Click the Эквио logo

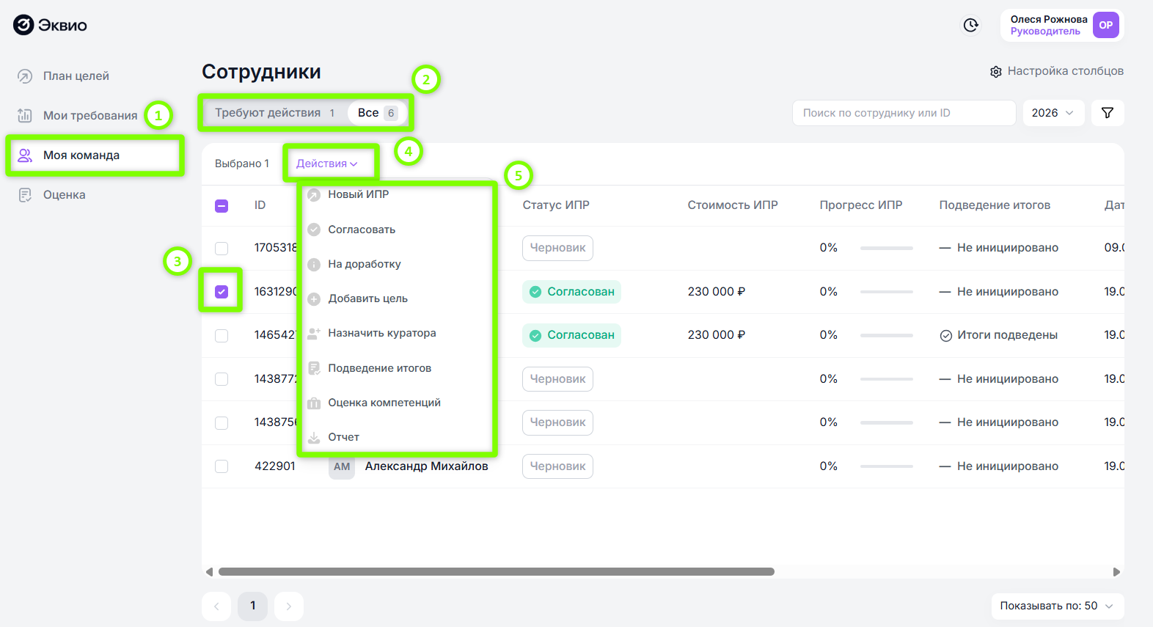pyautogui.click(x=50, y=25)
